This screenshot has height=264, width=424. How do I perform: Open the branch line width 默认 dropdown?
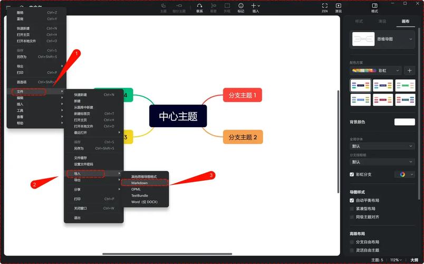pos(382,162)
